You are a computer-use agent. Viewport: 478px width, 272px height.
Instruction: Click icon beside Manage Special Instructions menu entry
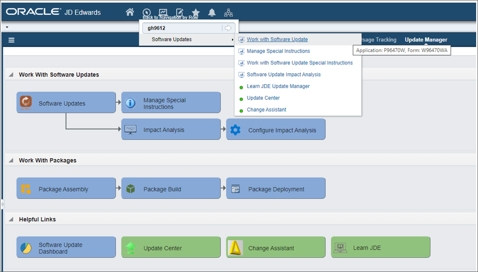(x=241, y=51)
